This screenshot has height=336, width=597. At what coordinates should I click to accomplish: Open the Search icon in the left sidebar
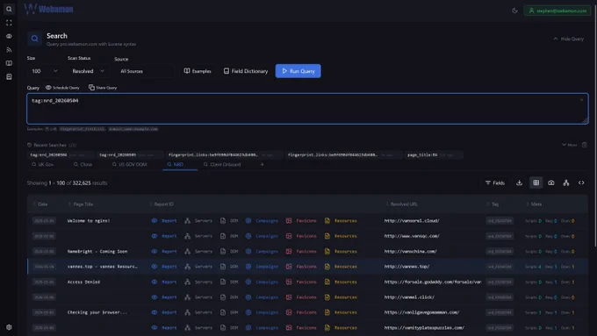click(9, 9)
